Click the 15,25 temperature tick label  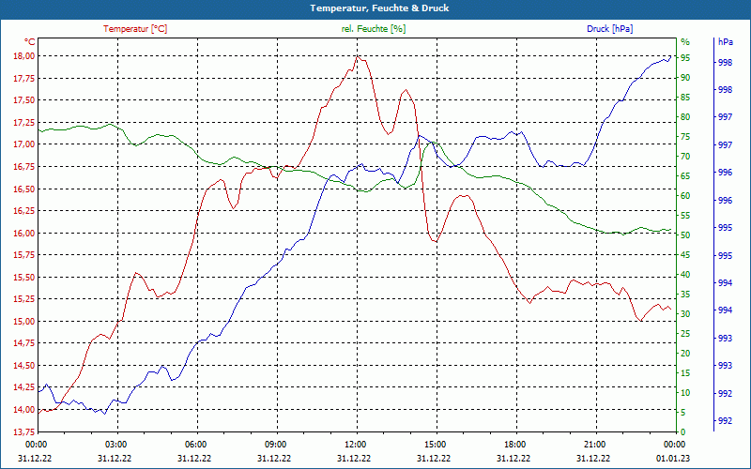click(23, 299)
